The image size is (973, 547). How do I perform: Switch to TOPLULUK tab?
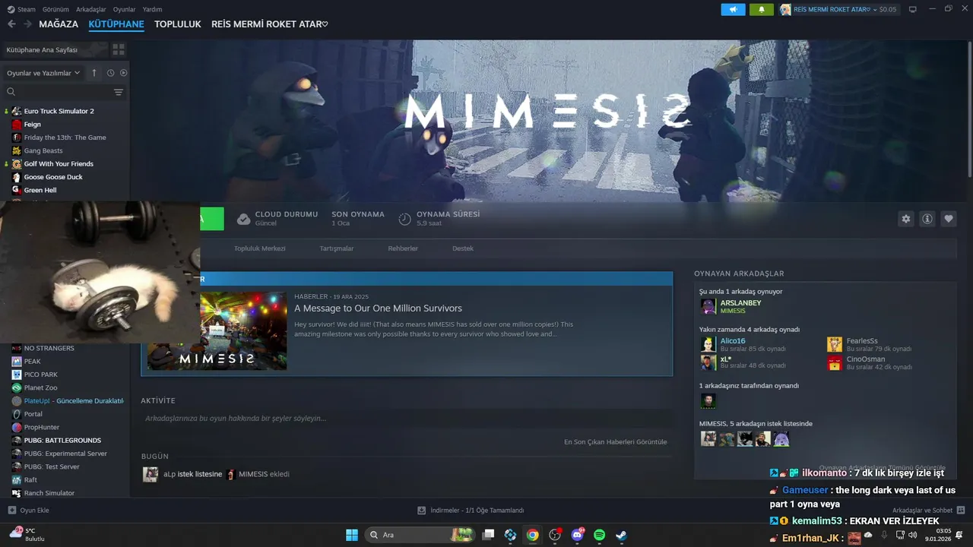tap(178, 24)
